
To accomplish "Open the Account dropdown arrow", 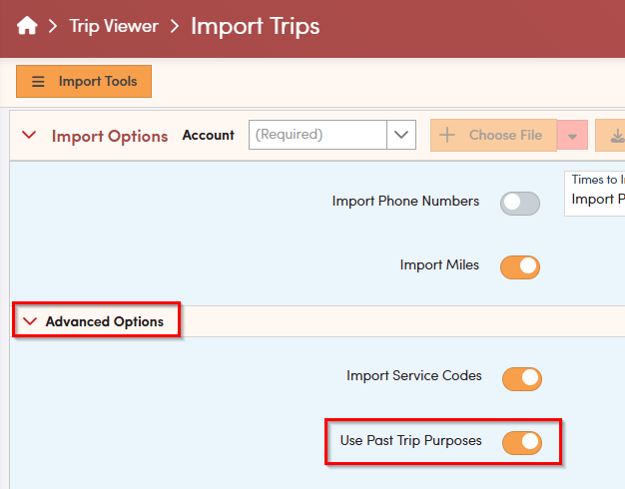I will [x=401, y=135].
